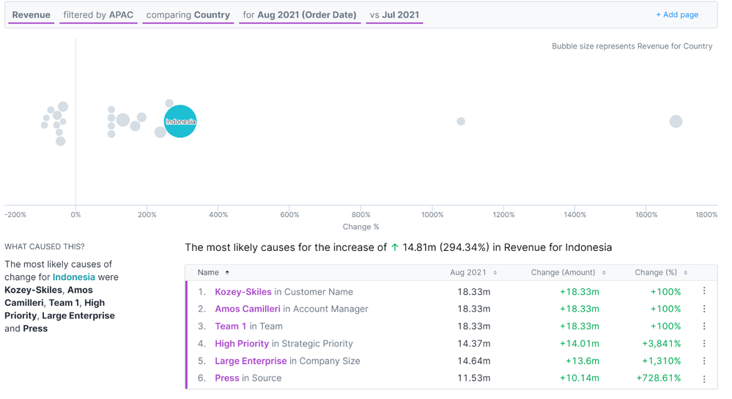
Task: Open the Revenue metric selector
Action: click(32, 15)
